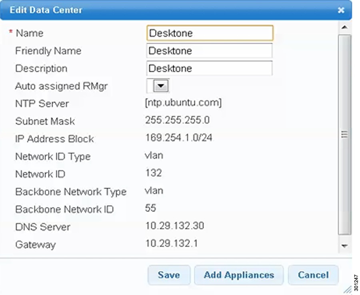Click the Save button
This screenshot has height=295, width=360.
point(169,275)
